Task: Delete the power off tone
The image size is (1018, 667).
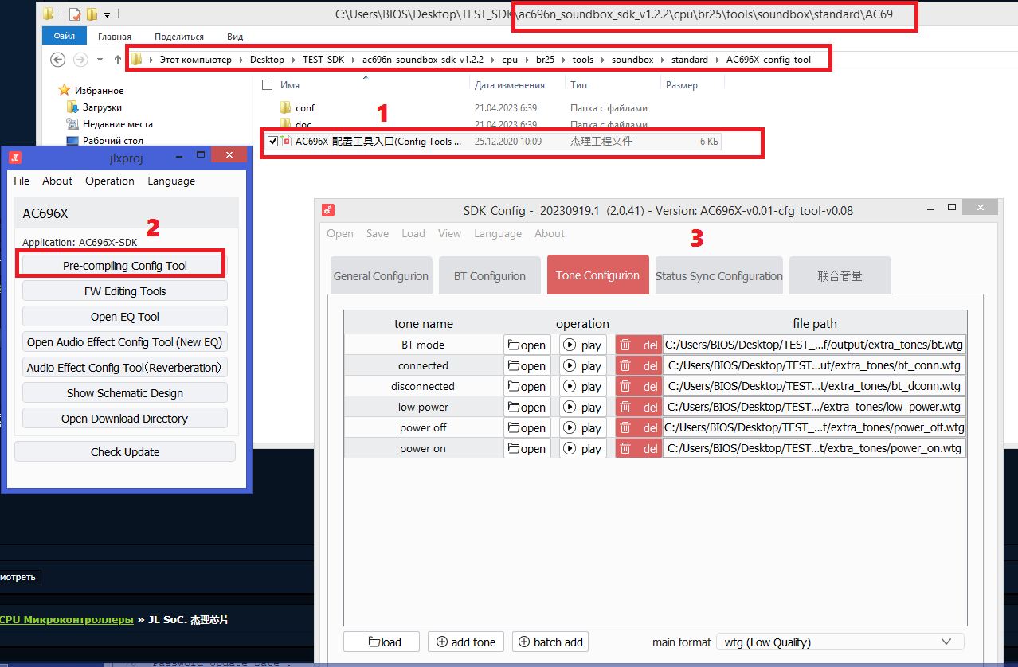Action: click(639, 427)
